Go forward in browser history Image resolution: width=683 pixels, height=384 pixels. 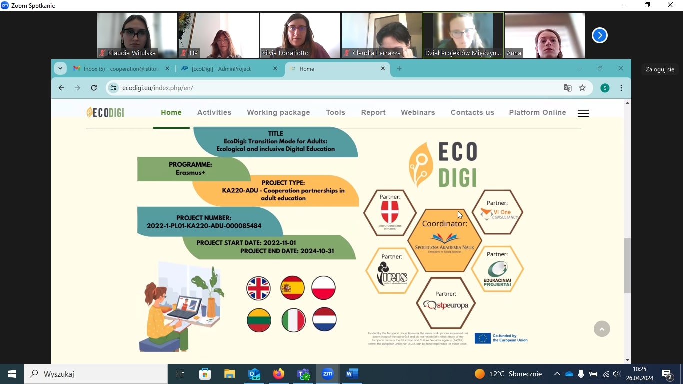tap(77, 88)
